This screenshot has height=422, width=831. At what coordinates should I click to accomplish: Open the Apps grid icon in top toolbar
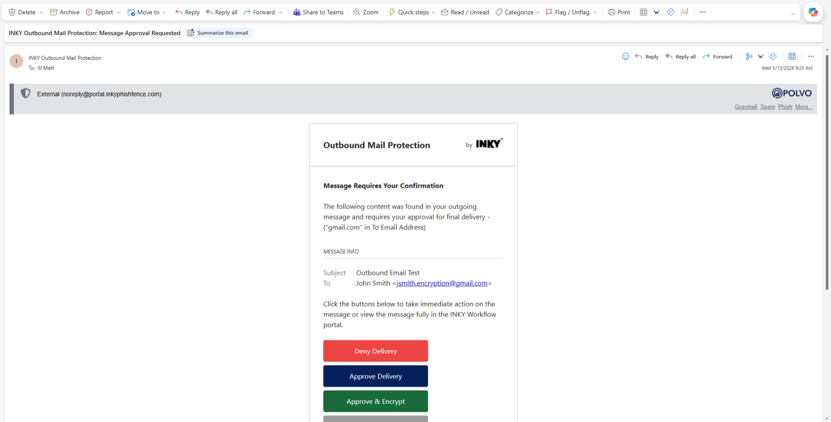[643, 12]
